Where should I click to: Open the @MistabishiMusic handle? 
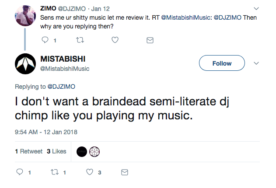65,69
